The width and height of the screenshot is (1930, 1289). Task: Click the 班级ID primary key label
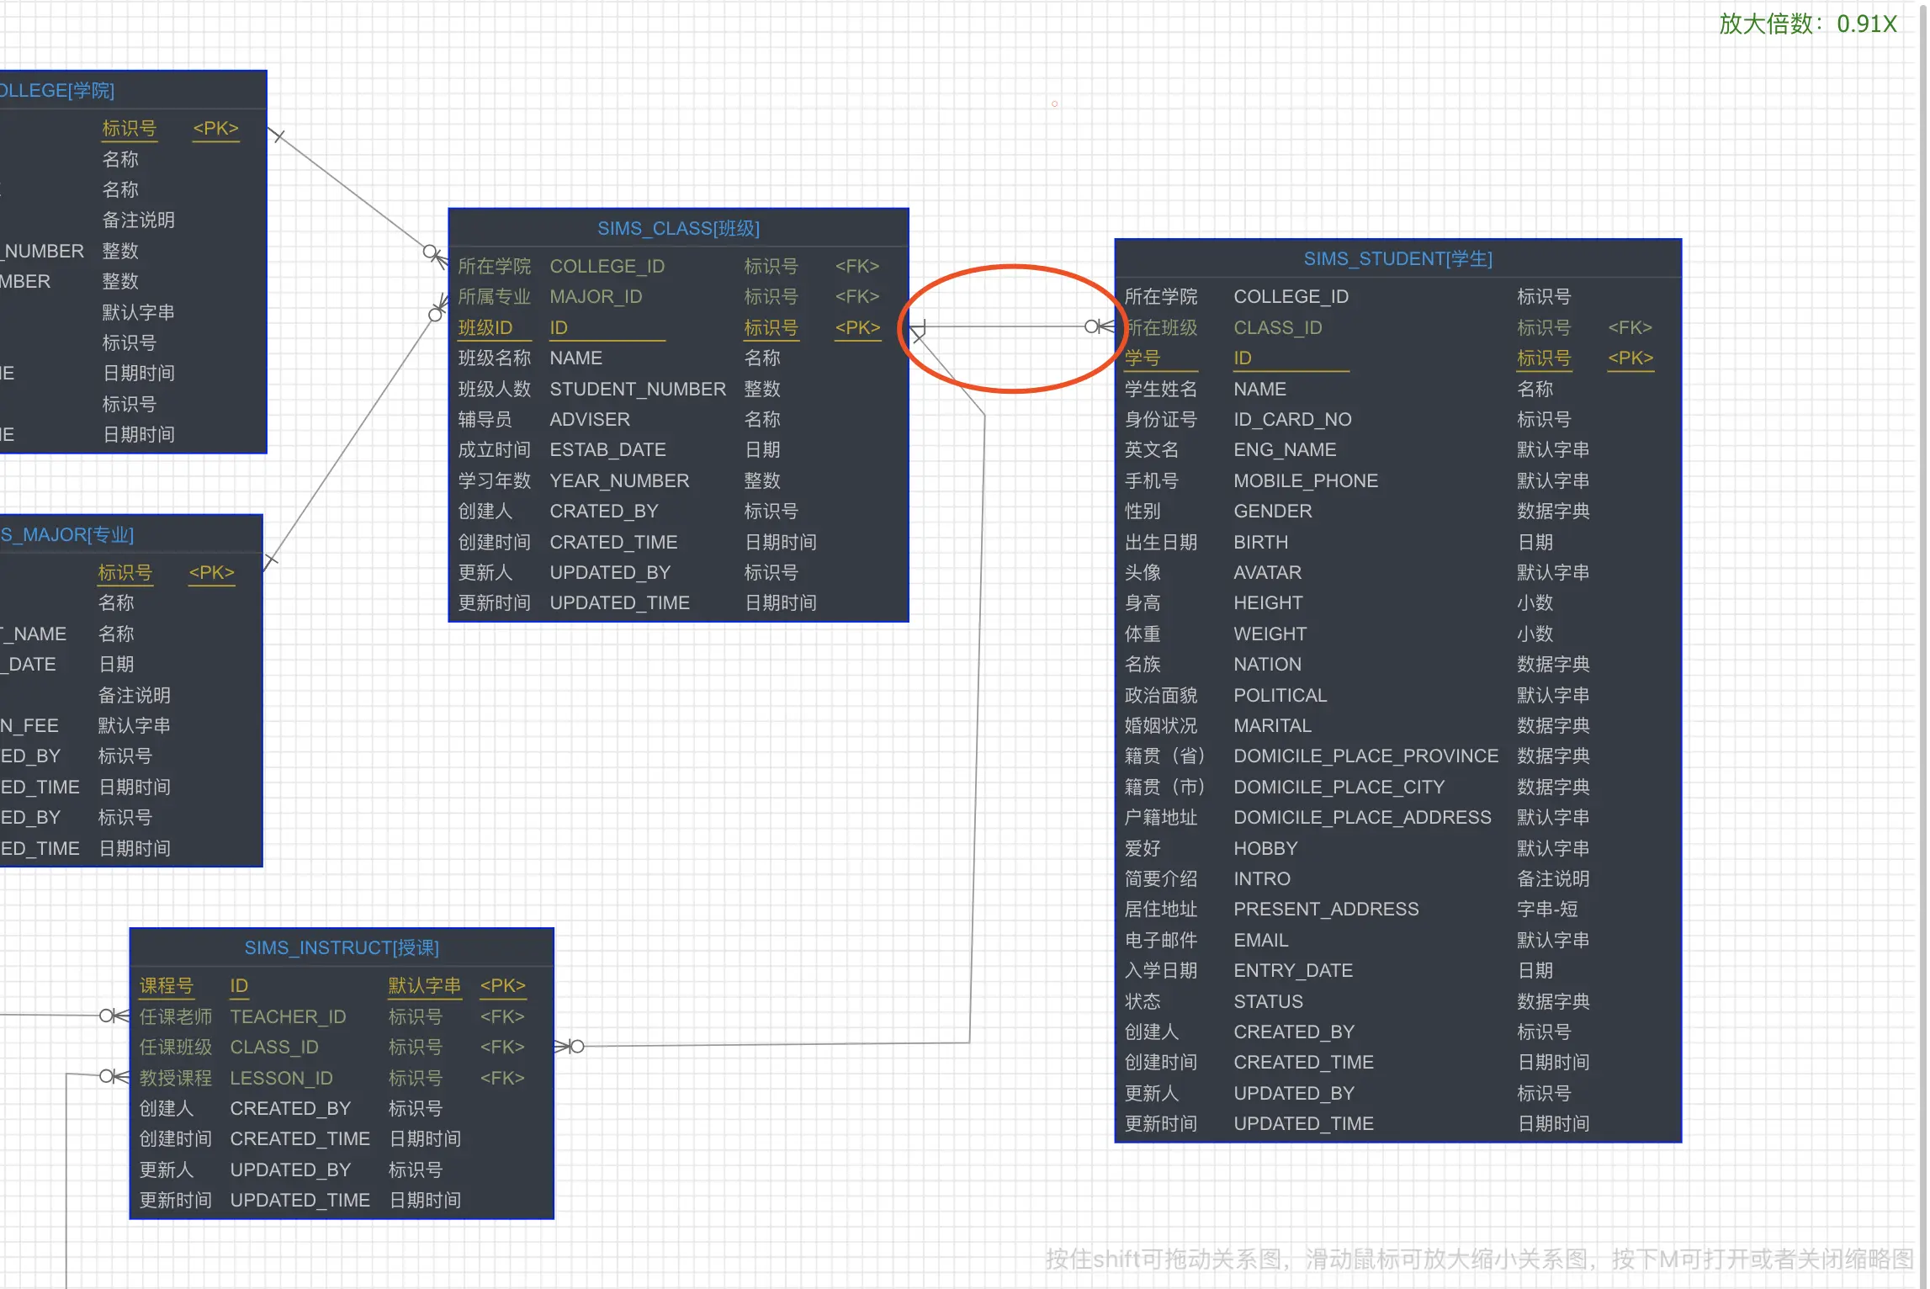485,327
